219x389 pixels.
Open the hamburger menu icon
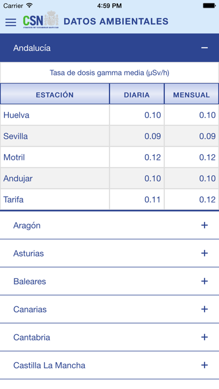(x=11, y=22)
